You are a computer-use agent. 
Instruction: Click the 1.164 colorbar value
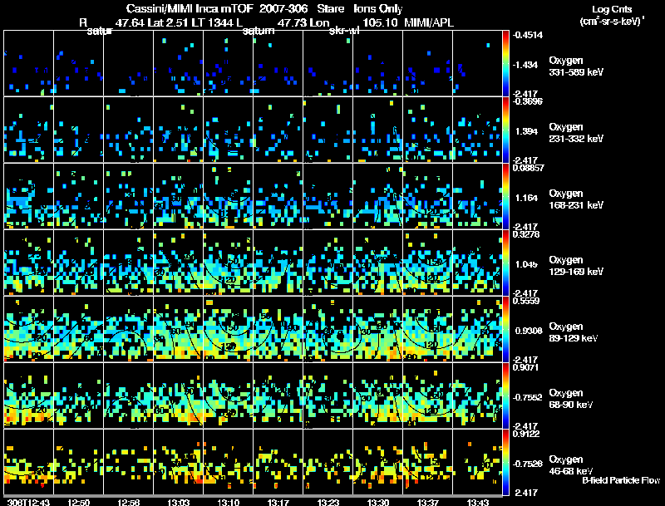[526, 198]
